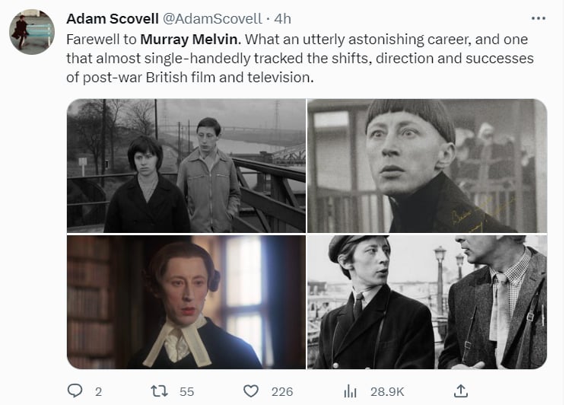Screen dimensions: 572x405
Task: Click the reply count 2
Action: pos(99,391)
